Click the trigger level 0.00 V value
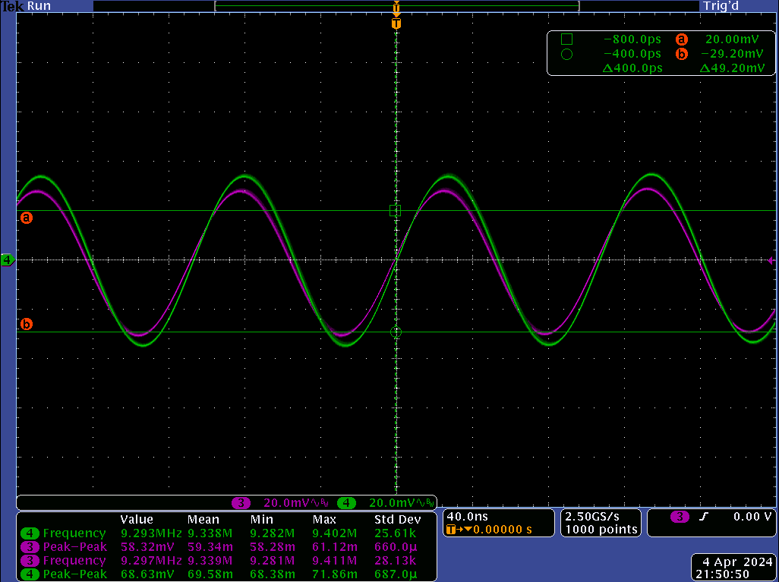The image size is (779, 582). pyautogui.click(x=752, y=517)
